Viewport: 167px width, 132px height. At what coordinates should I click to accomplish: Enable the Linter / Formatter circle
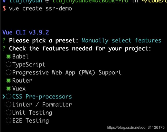click(8, 105)
